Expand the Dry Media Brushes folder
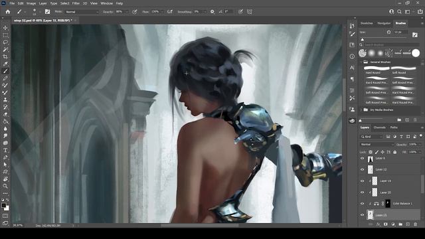This screenshot has width=425, height=239. [x=361, y=110]
